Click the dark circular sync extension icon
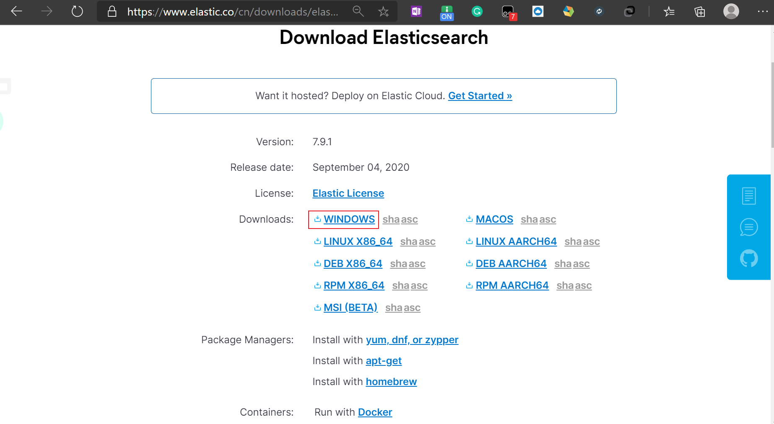The height and width of the screenshot is (424, 774). click(x=599, y=11)
